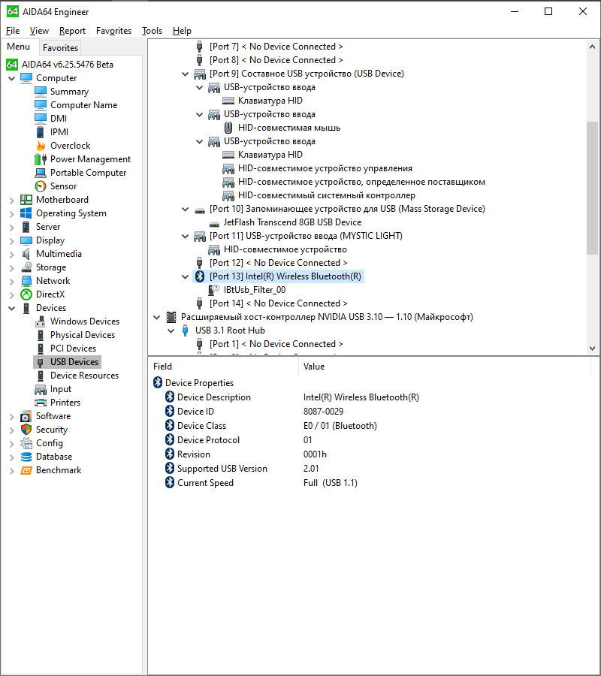
Task: Expand the Motherboard tree node
Action: pyautogui.click(x=11, y=200)
